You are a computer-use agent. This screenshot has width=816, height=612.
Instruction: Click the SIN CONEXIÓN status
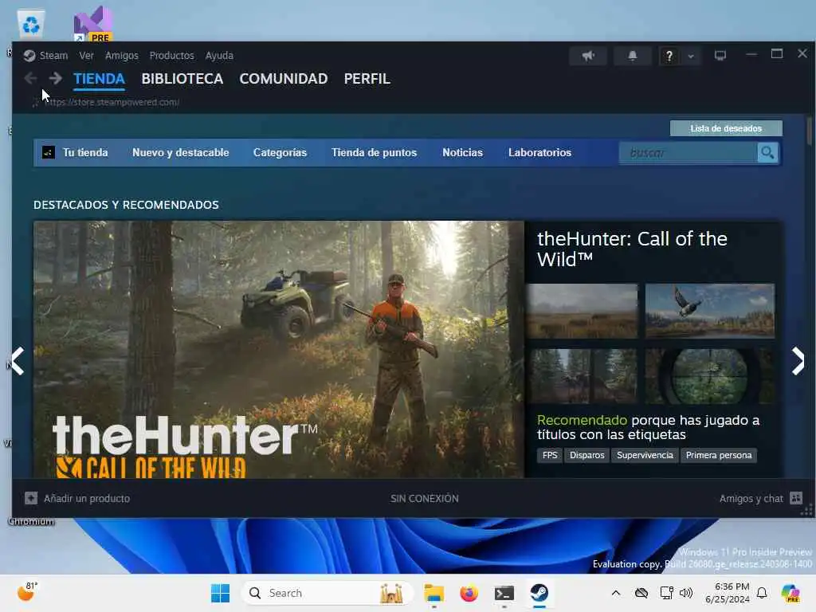click(425, 499)
